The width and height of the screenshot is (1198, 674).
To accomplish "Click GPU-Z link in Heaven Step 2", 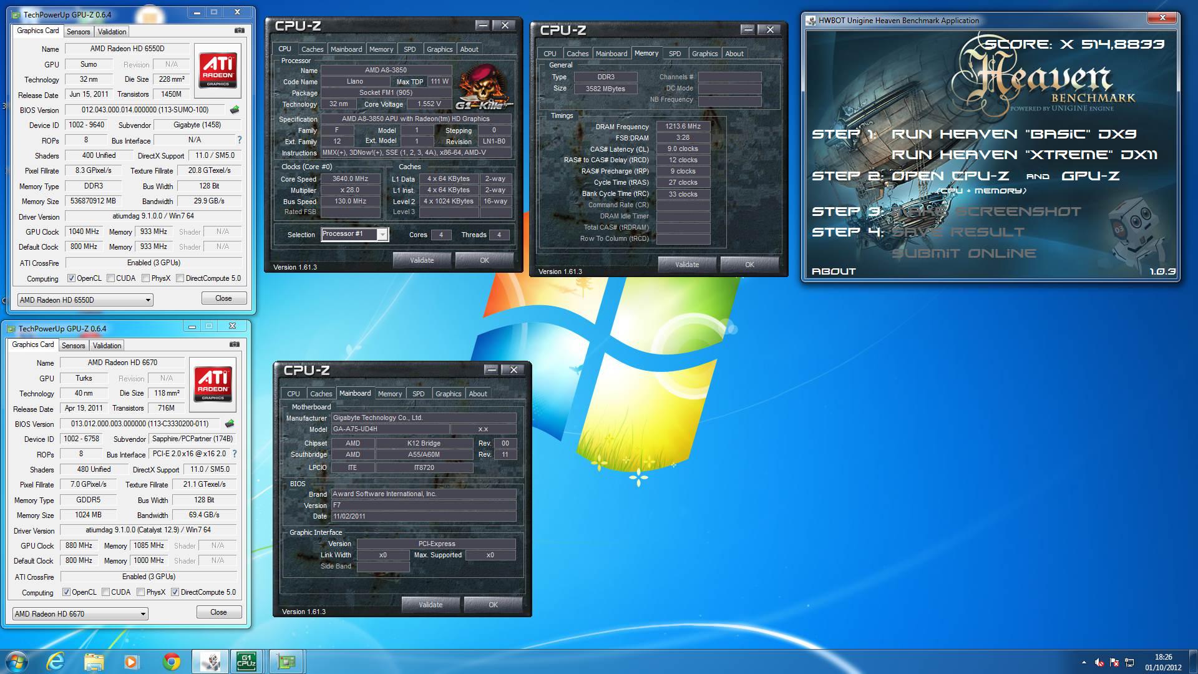I will pyautogui.click(x=1090, y=176).
